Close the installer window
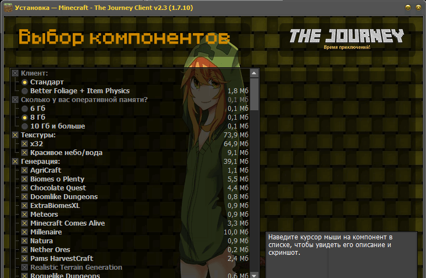 tap(418, 8)
